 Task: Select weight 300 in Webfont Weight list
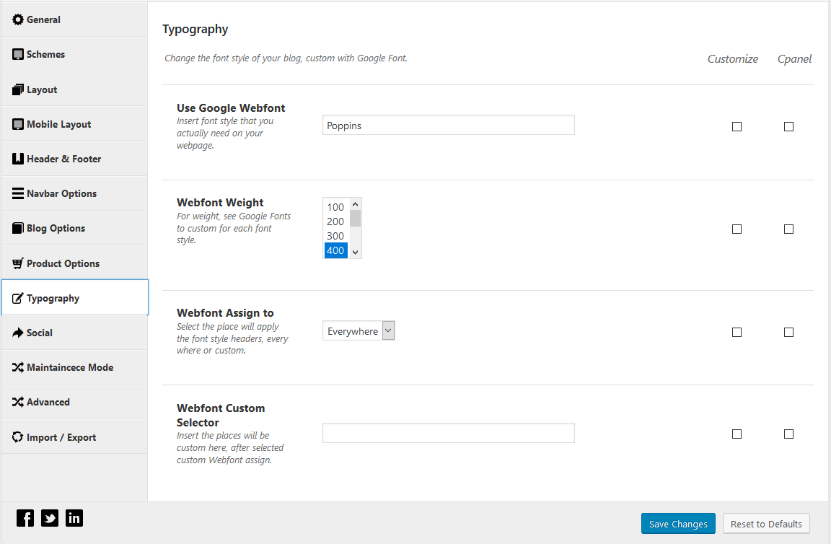[x=335, y=236]
